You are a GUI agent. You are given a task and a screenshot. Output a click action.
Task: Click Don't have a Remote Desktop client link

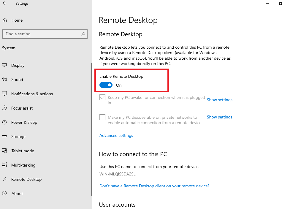tap(154, 186)
